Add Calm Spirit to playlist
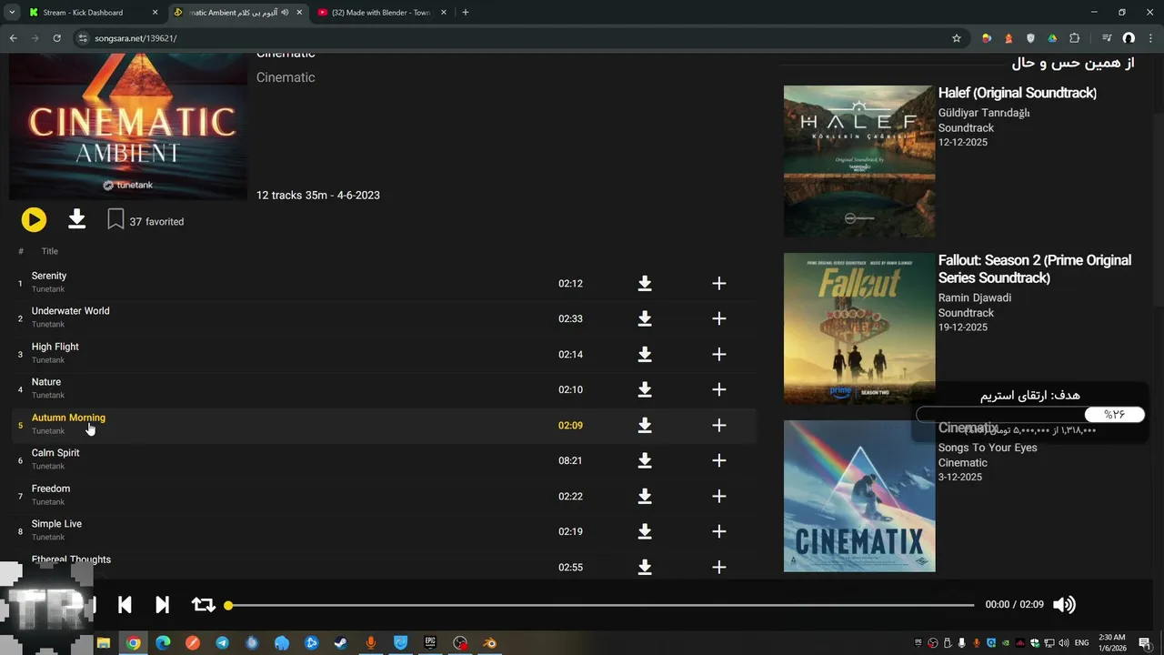This screenshot has width=1164, height=655. [x=719, y=461]
